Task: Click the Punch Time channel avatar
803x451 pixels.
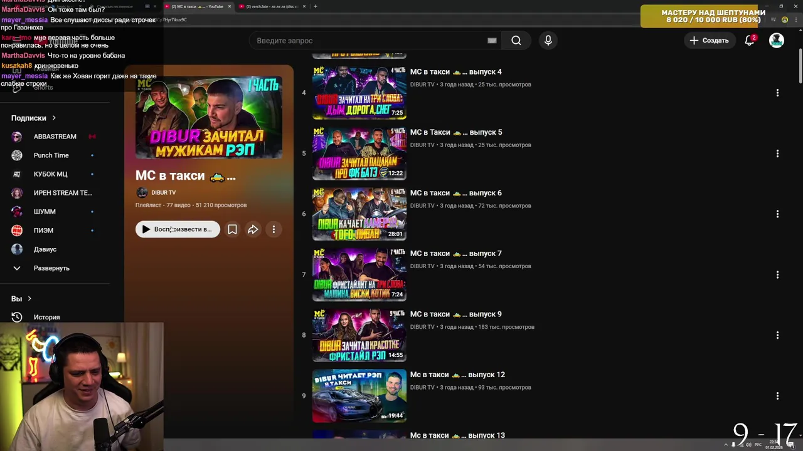Action: [x=17, y=155]
